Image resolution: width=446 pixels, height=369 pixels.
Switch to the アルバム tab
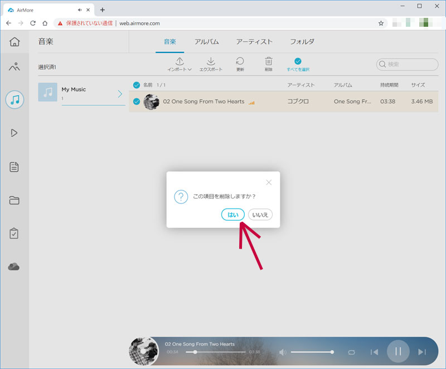tap(206, 42)
